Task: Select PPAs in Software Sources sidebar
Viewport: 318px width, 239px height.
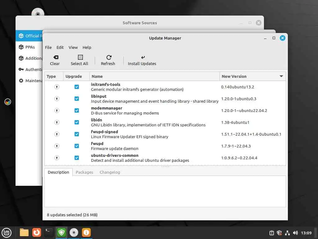Action: coord(29,47)
